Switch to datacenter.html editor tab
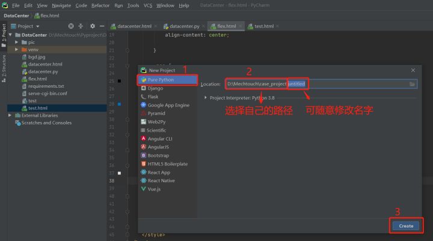The image size is (433, 241). pyautogui.click(x=134, y=26)
